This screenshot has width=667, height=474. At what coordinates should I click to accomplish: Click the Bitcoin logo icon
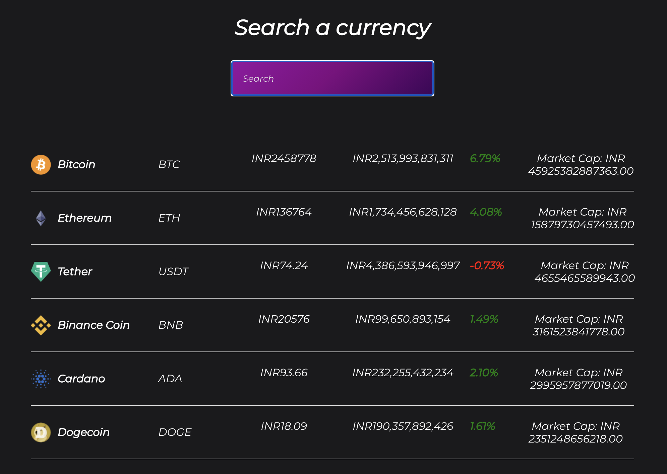pos(41,164)
